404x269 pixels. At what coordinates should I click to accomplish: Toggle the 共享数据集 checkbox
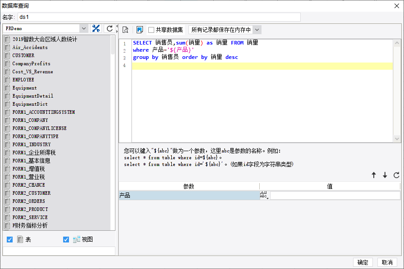point(151,30)
